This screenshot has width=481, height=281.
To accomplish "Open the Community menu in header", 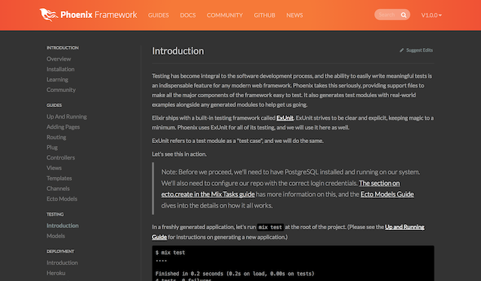I will click(x=225, y=15).
